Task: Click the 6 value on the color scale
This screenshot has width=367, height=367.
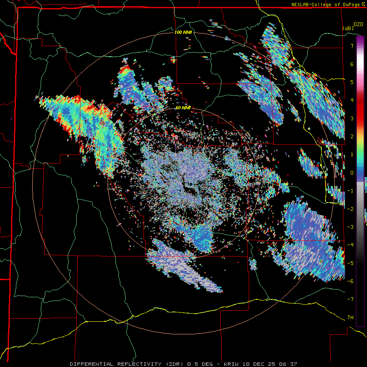Action: coord(352,64)
